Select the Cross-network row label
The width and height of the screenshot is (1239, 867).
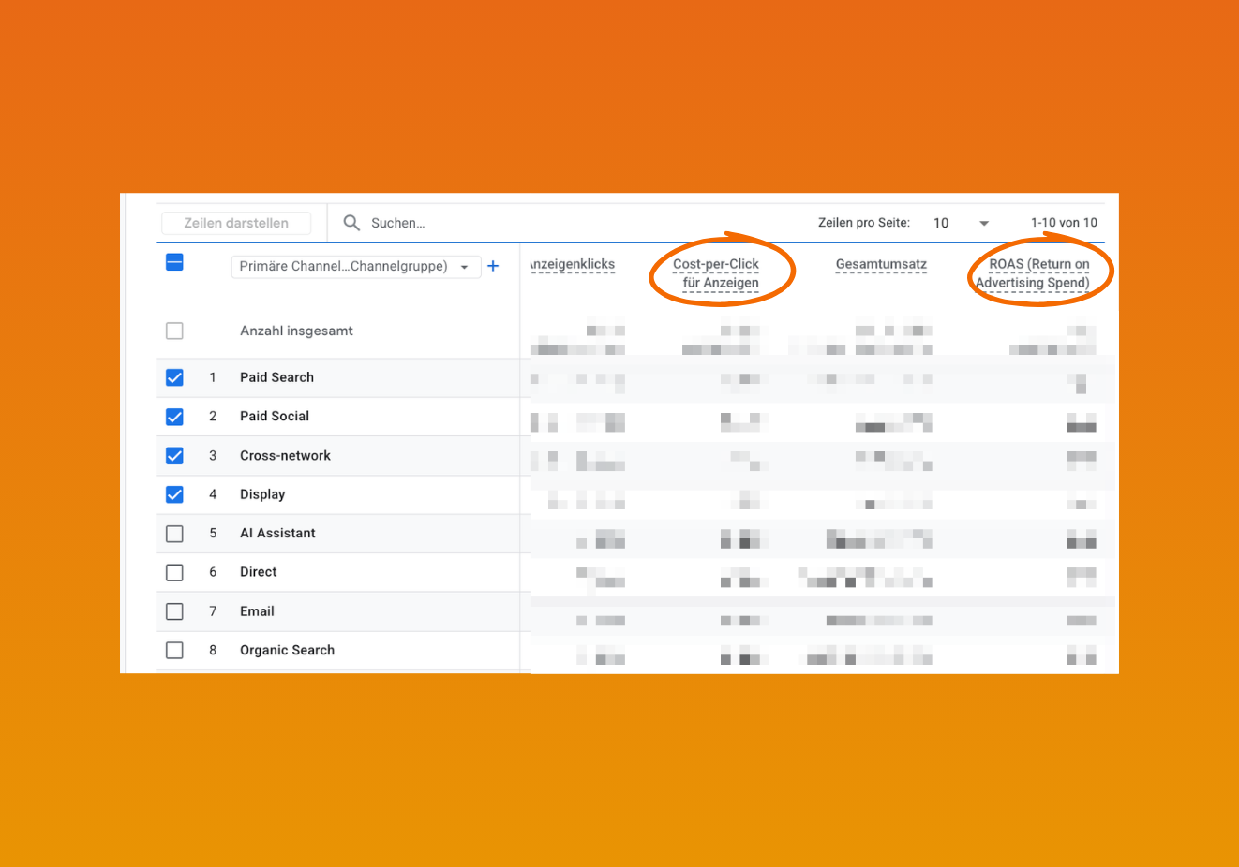(x=285, y=456)
